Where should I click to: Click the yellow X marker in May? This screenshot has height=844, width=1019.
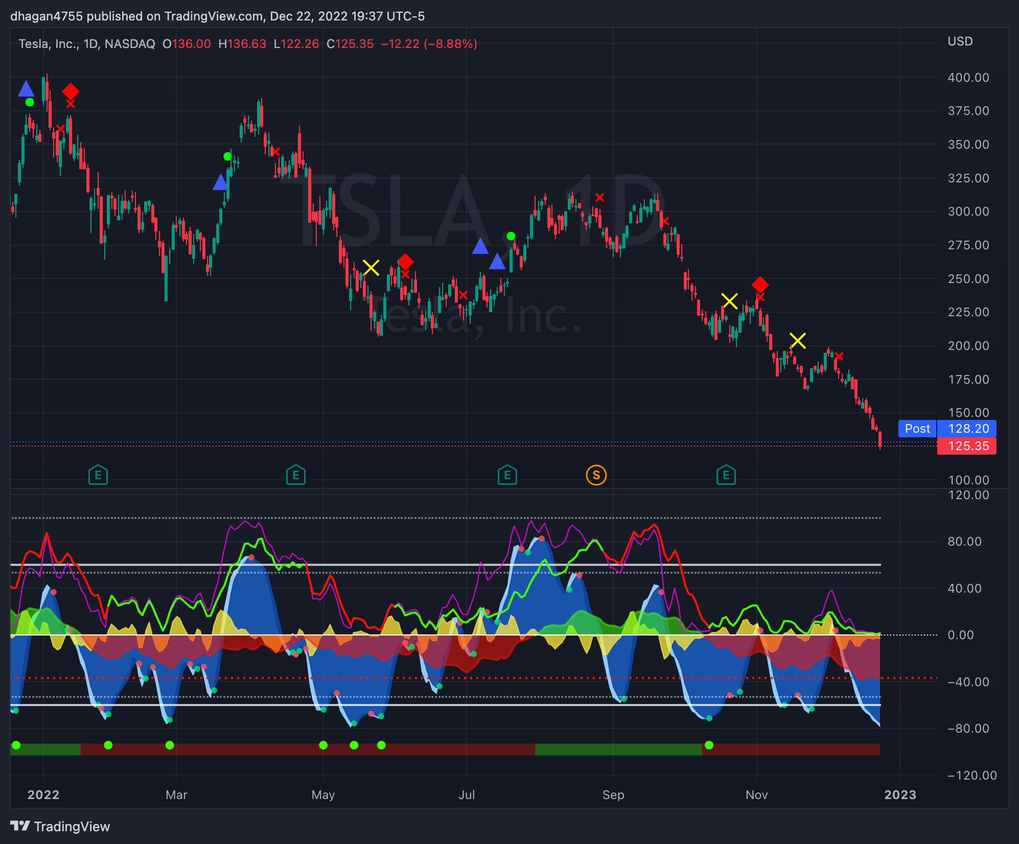[x=371, y=268]
